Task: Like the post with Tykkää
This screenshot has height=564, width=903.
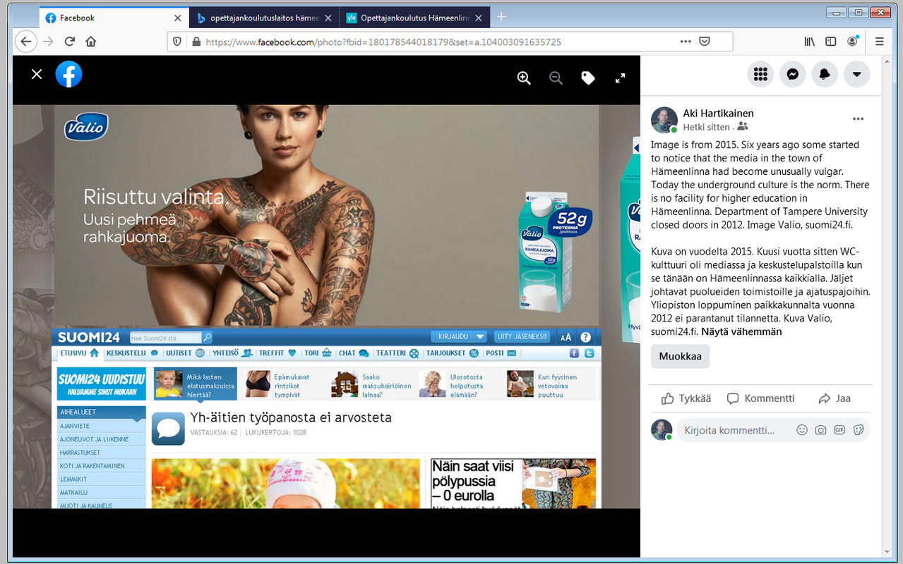Action: (686, 398)
